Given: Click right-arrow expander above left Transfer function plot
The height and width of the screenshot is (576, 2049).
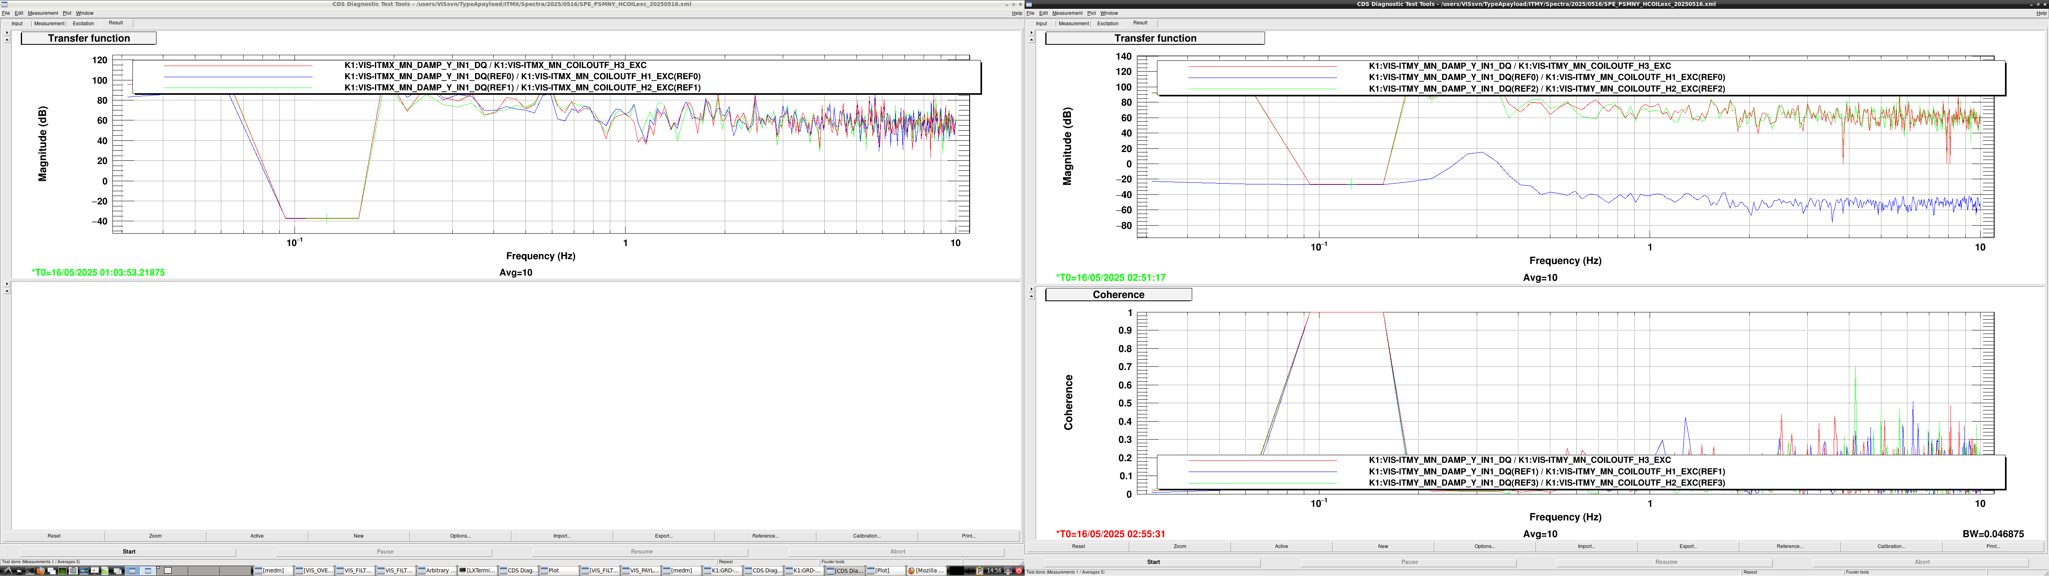Looking at the screenshot, I should click(x=6, y=33).
